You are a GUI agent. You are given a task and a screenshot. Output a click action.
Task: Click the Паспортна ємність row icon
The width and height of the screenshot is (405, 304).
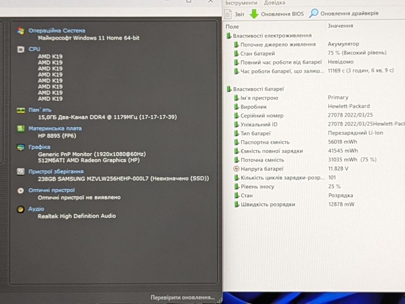point(236,142)
